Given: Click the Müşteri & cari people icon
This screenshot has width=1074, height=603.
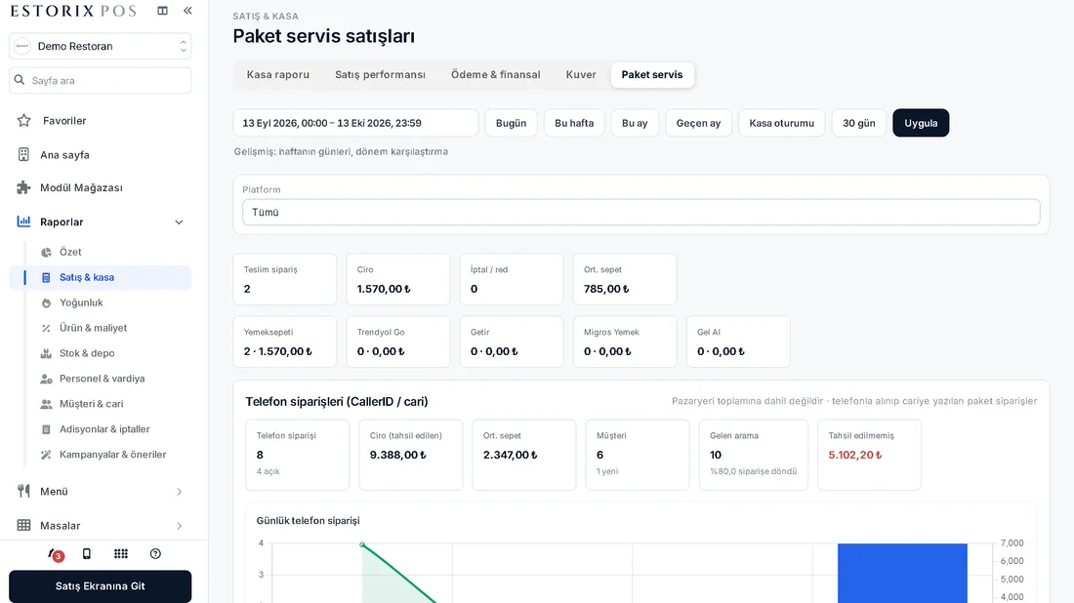Looking at the screenshot, I should pyautogui.click(x=46, y=404).
